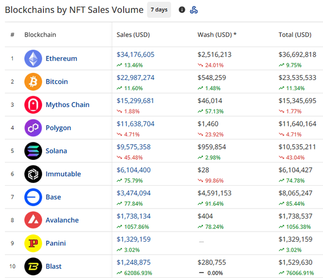Sort table by Total (USD) column
Image resolution: width=323 pixels, height=278 pixels.
(294, 35)
